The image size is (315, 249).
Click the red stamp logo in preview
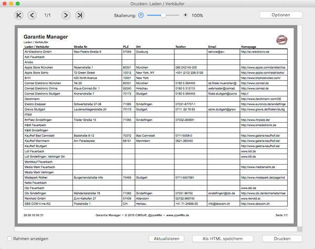tap(281, 40)
